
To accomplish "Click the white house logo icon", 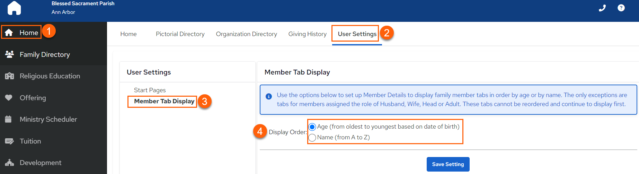I will [x=14, y=8].
